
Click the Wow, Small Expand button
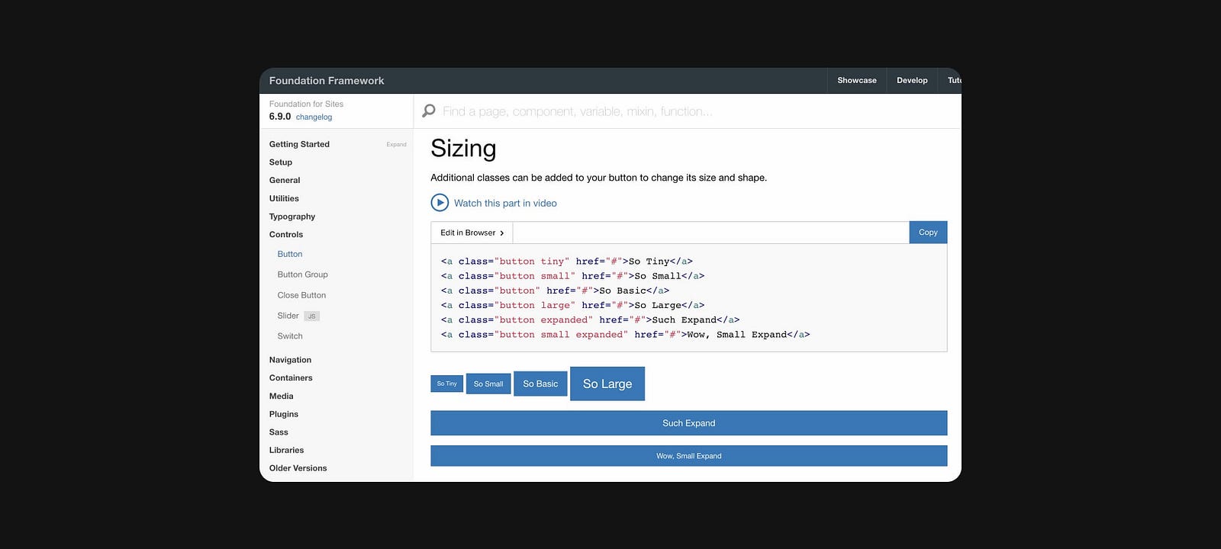click(689, 456)
